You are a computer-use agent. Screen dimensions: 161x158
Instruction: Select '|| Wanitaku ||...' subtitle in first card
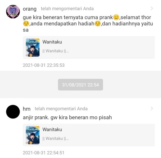[x=56, y=51]
